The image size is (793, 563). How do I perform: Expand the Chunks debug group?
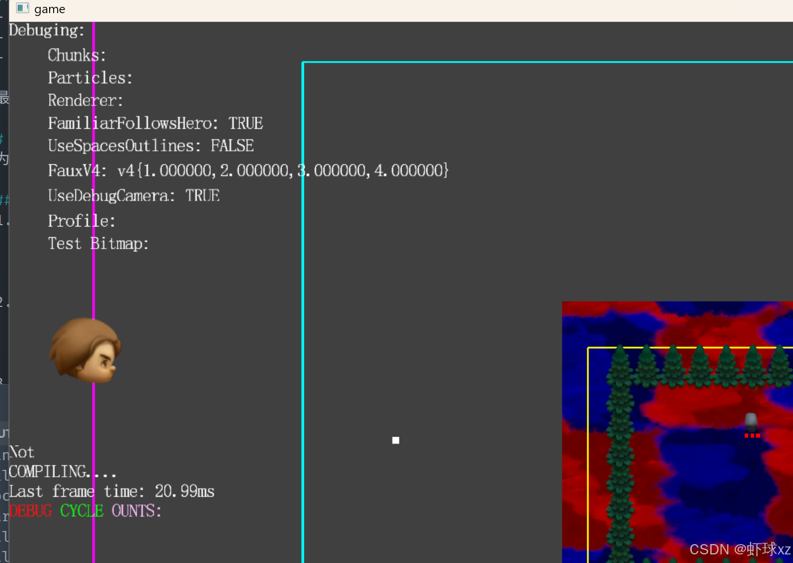[77, 55]
